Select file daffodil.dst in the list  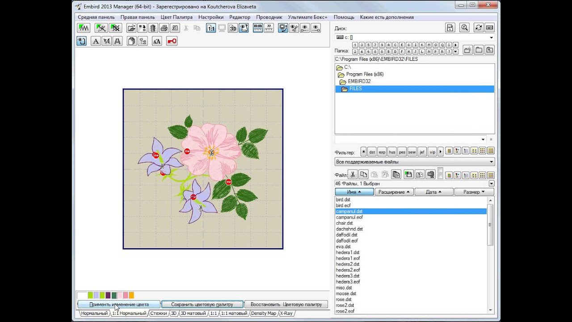click(x=347, y=235)
